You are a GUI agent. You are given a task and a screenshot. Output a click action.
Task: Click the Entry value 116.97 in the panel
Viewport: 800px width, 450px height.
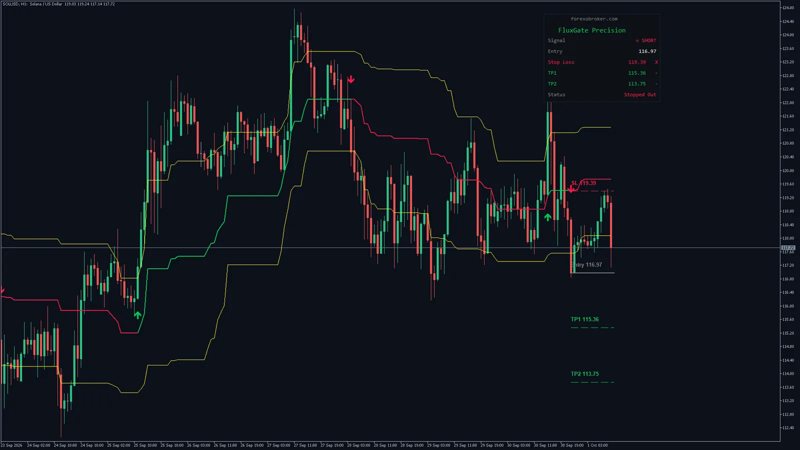click(x=647, y=51)
